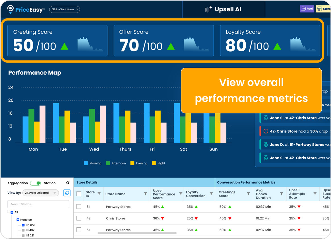The image size is (331, 239).
Task: Click the refresh icon beside View By
Action: tap(67, 193)
